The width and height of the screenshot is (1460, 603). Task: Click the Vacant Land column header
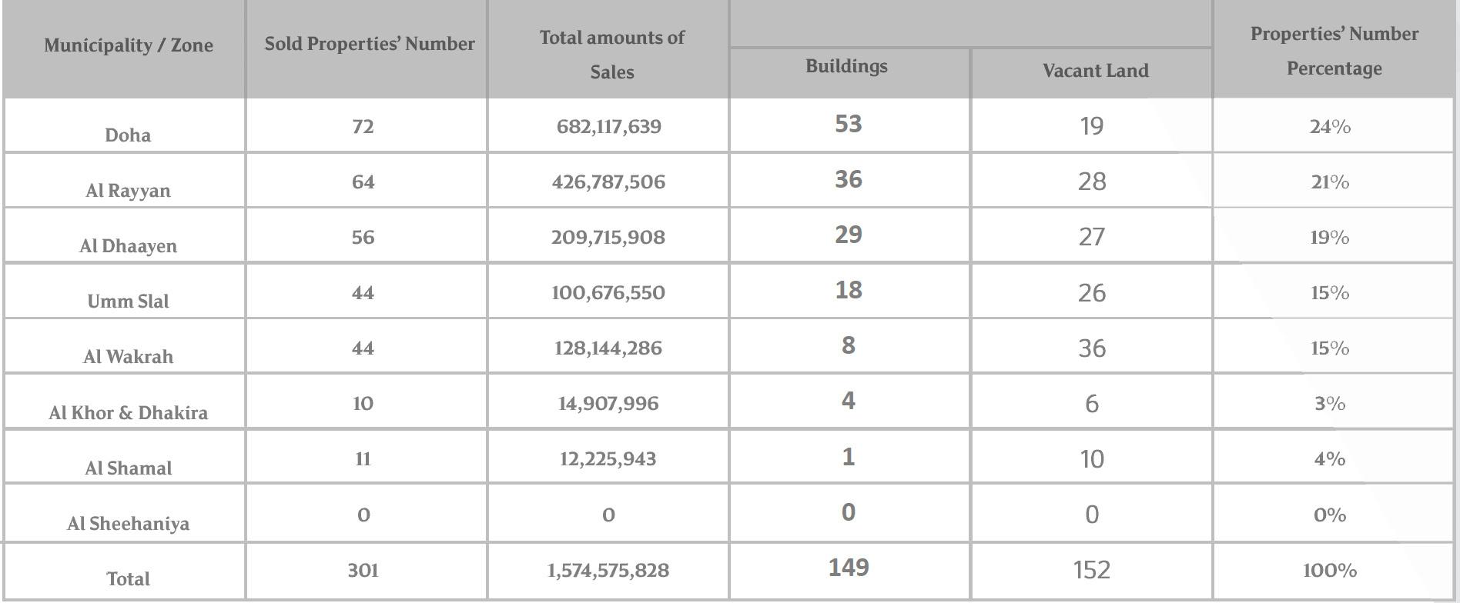click(x=1095, y=71)
